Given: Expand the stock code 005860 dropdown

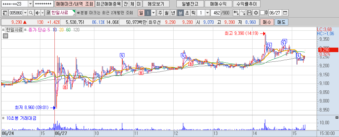Looking at the screenshot, I should (25, 13).
